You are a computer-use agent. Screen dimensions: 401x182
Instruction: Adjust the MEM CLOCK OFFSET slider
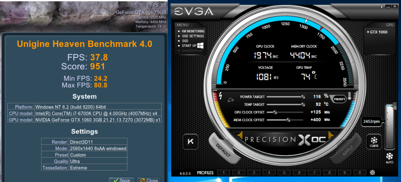point(285,120)
